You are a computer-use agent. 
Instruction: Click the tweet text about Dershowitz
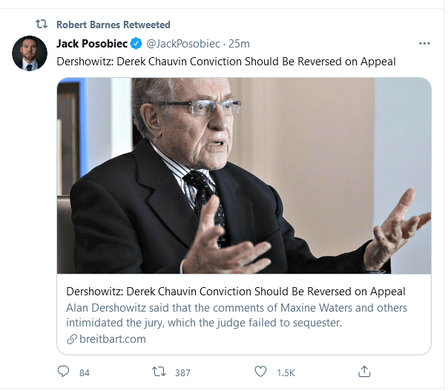coord(226,62)
